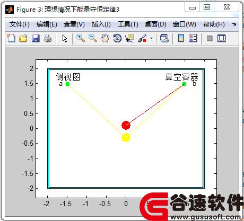244x221 pixels.
Task: Click y-axis tick label 1.5
Action: pos(29,84)
